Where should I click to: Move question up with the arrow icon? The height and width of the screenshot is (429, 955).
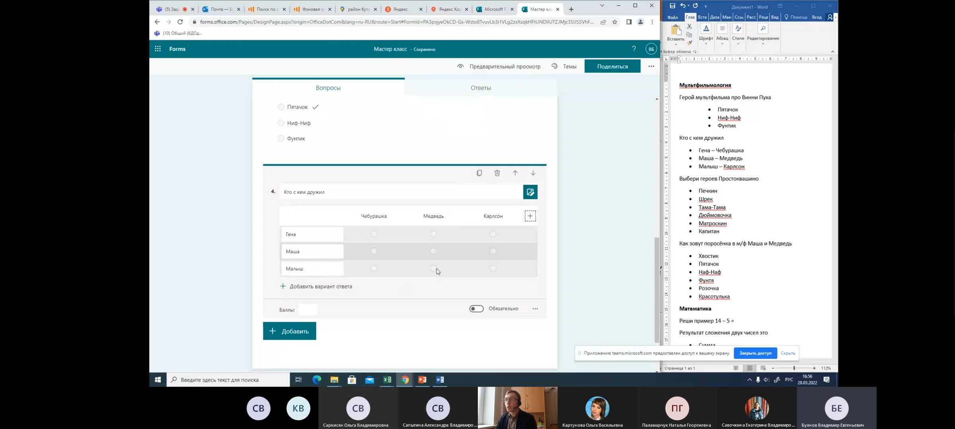(x=515, y=173)
